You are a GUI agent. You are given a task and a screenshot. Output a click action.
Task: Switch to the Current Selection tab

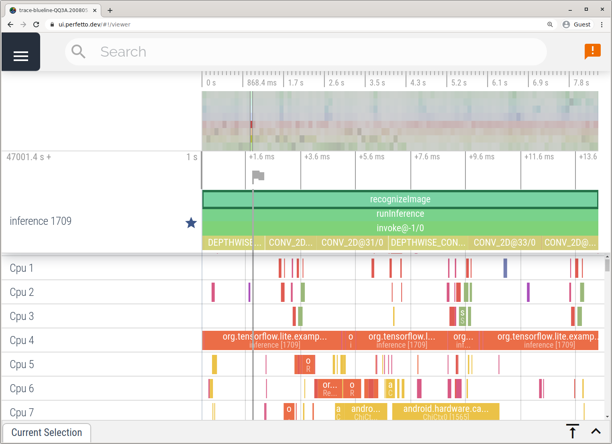[47, 432]
